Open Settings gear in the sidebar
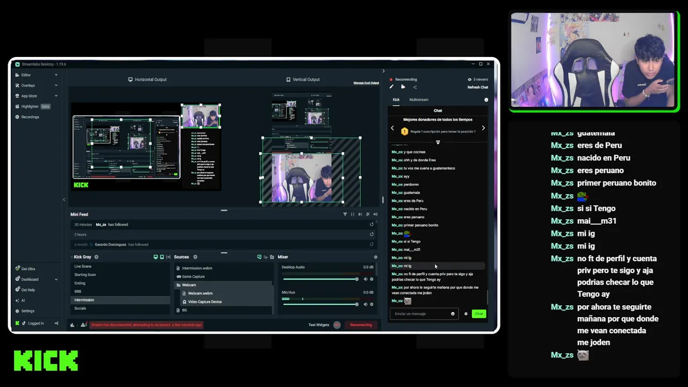This screenshot has width=688, height=387. pos(17,311)
